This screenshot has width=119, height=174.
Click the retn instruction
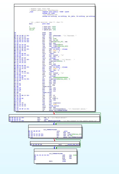pos(64,160)
